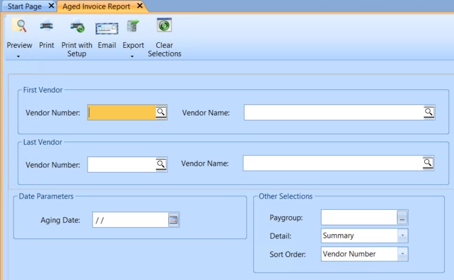Click the Aging Date input field
The image size is (454, 280).
129,220
